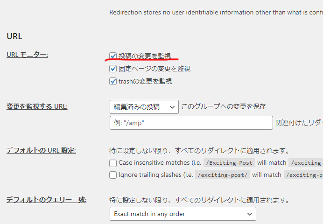Click the Redirection stores no user identifiable text
The image size is (323, 224).
(x=216, y=12)
